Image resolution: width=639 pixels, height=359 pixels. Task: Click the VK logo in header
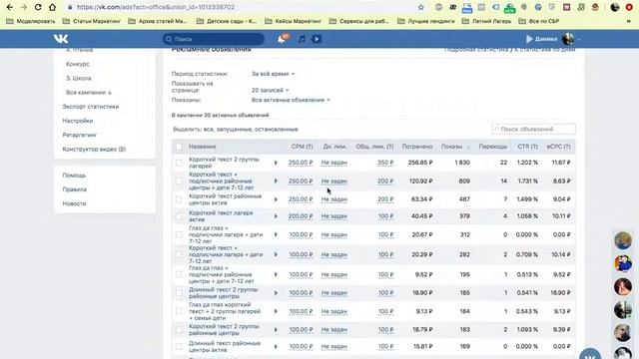[x=61, y=39]
